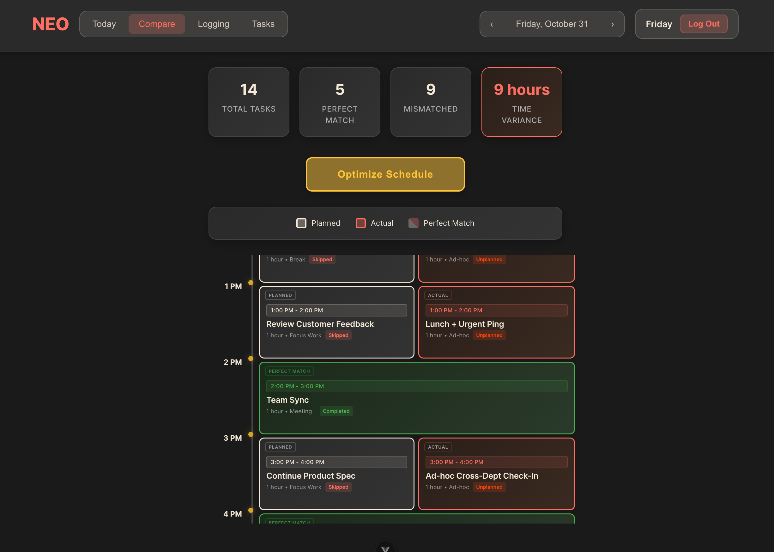The image size is (774, 552).
Task: Expand the bottom chevron-down arrow
Action: pyautogui.click(x=385, y=548)
